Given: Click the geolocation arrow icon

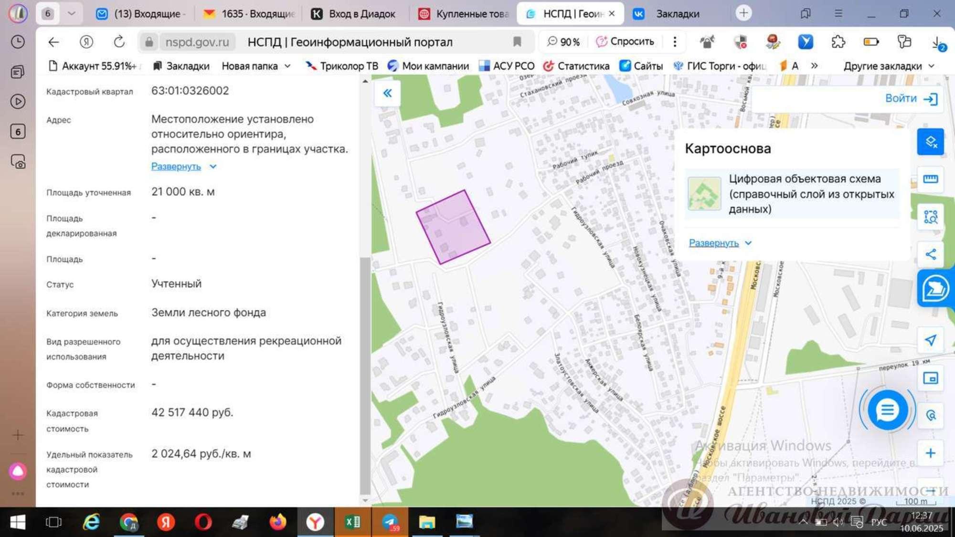Looking at the screenshot, I should 930,340.
